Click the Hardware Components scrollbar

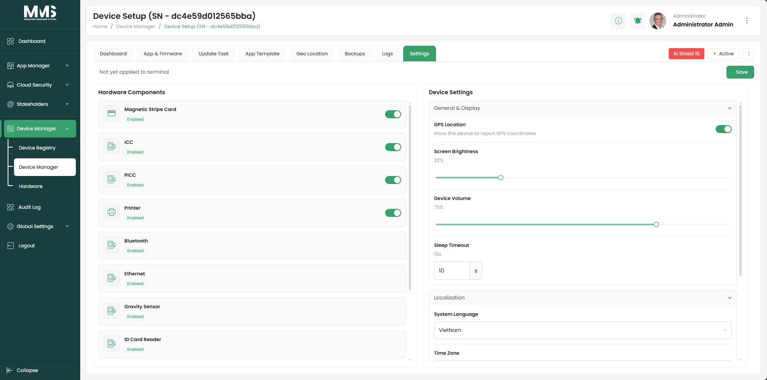click(410, 197)
